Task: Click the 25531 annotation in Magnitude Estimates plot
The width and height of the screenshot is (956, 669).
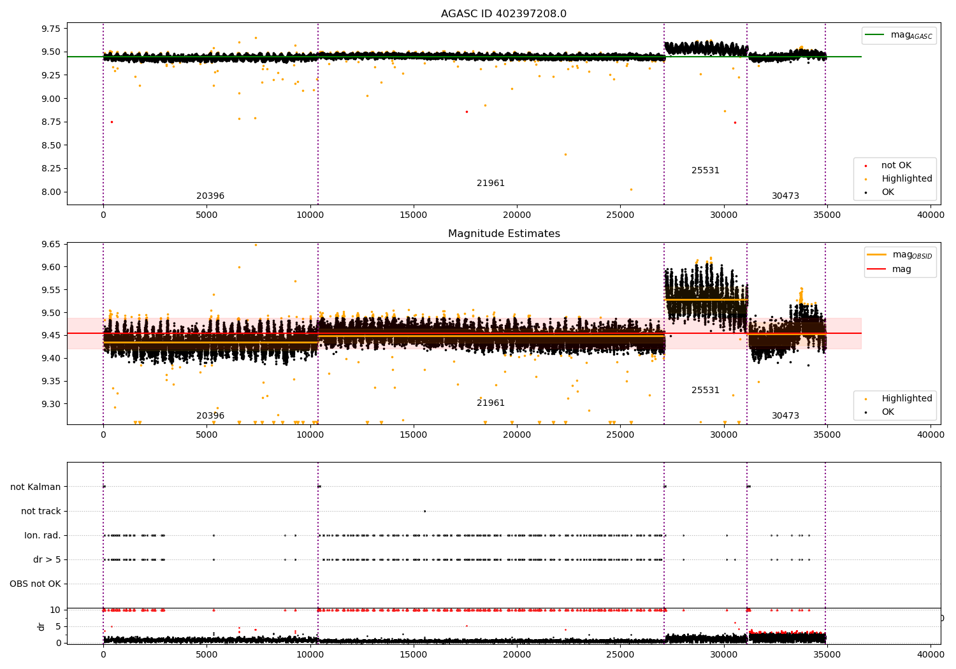Action: 706,391
